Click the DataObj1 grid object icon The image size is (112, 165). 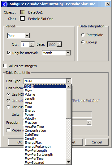point(22,12)
